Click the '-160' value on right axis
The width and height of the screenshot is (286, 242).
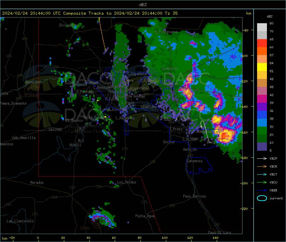click(x=244, y=132)
